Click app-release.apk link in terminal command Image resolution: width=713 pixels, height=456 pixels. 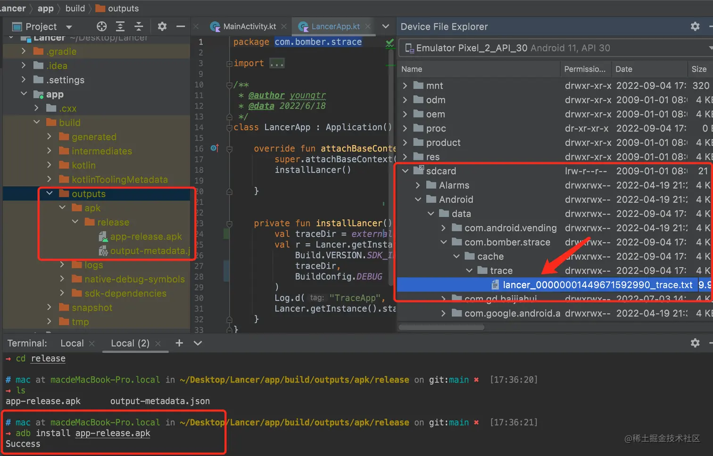(113, 433)
